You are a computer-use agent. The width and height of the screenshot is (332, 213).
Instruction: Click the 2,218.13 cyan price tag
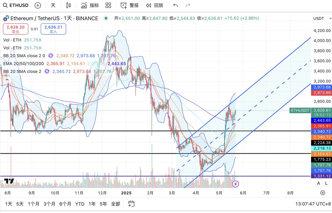(322, 148)
